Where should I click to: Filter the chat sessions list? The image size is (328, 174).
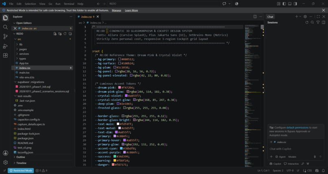pos(318,22)
